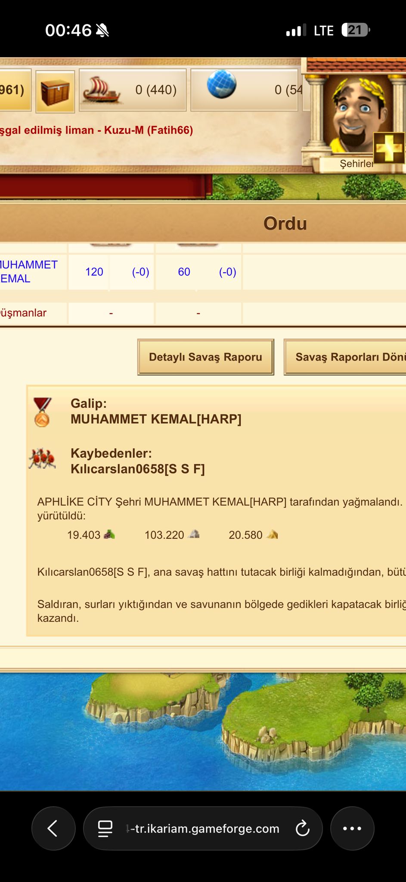Click the Ordu section header
The height and width of the screenshot is (882, 406).
point(285,224)
